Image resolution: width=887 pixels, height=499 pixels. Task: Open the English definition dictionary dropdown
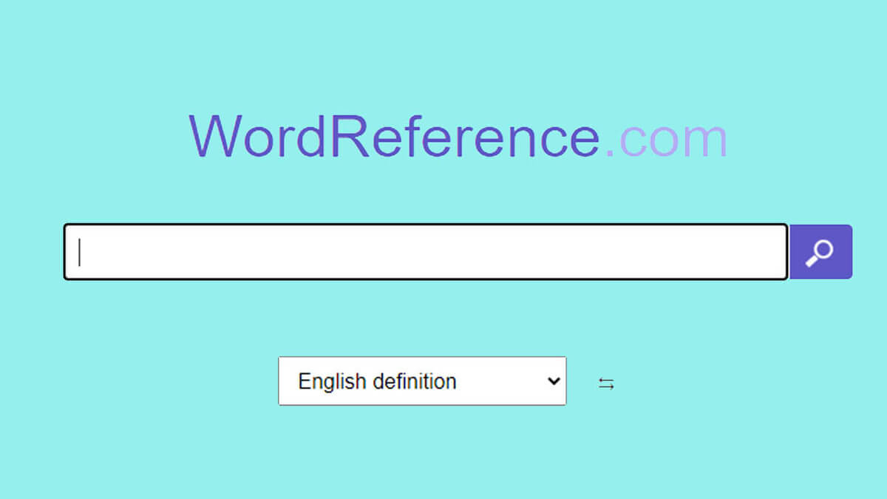[x=422, y=381]
